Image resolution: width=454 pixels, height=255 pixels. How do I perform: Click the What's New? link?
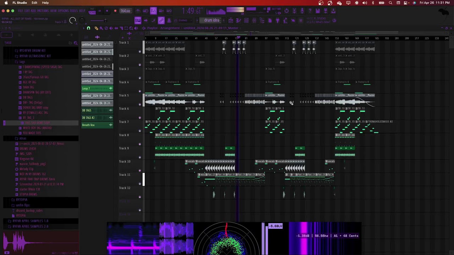click(323, 22)
